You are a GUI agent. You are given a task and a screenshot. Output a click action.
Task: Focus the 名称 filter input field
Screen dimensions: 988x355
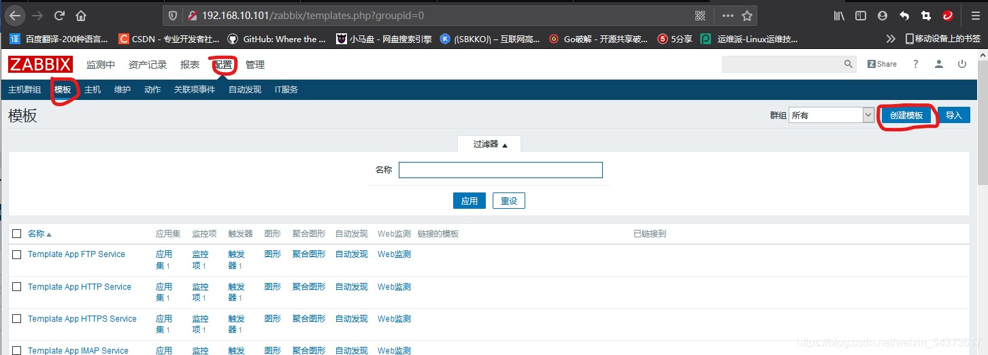pyautogui.click(x=501, y=170)
